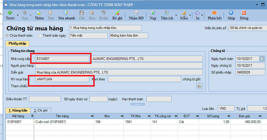This screenshot has width=267, height=140.
Task: Pin the TK công nợ column
Action: (176, 116)
